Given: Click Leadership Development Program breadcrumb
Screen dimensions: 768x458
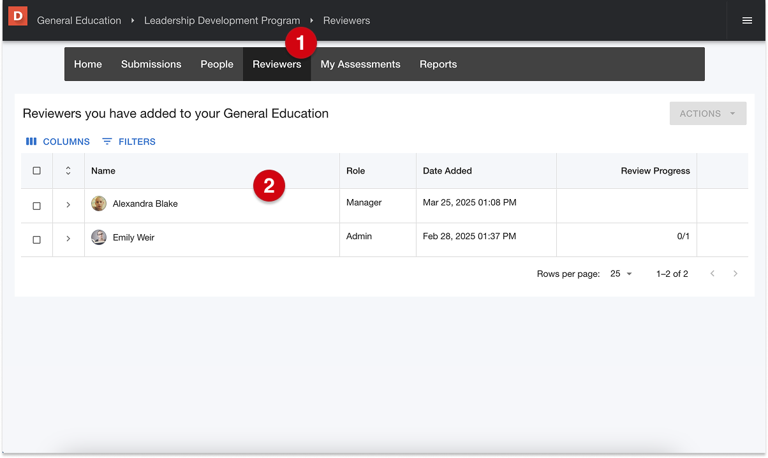Looking at the screenshot, I should [222, 20].
